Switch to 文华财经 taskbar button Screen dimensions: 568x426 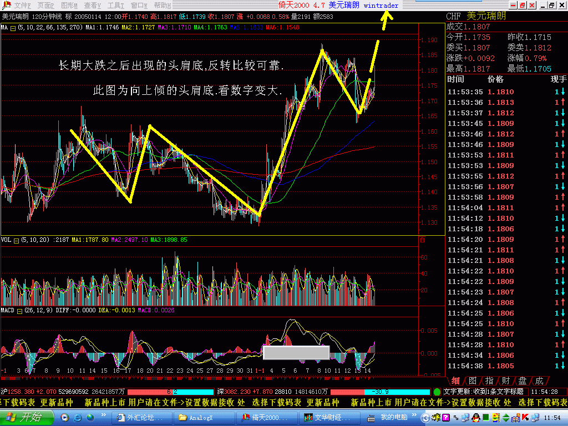[329, 418]
